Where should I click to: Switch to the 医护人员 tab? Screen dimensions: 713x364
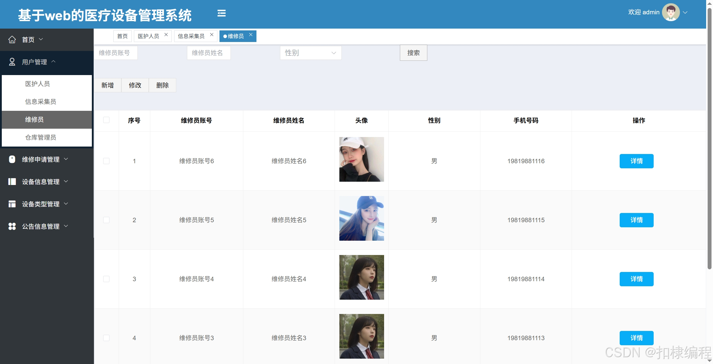(x=149, y=36)
